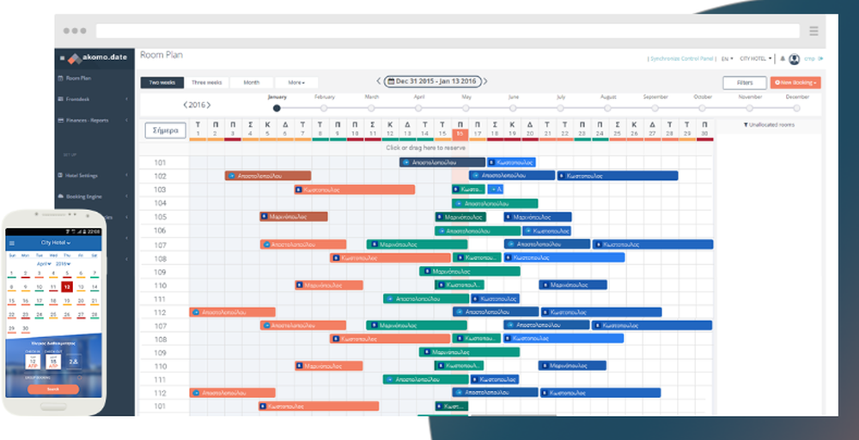Image resolution: width=859 pixels, height=440 pixels.
Task: Open the 2016 year dropdown in phone app
Action: 63,264
